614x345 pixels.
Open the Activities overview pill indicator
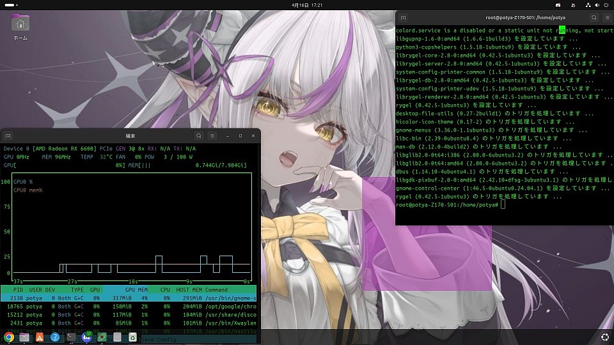[11, 5]
